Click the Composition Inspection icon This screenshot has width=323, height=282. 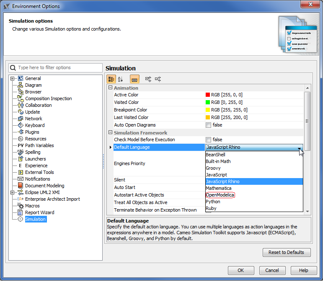coord(21,98)
